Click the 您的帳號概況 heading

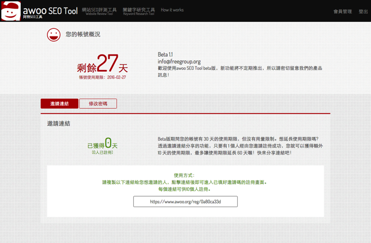pos(83,35)
